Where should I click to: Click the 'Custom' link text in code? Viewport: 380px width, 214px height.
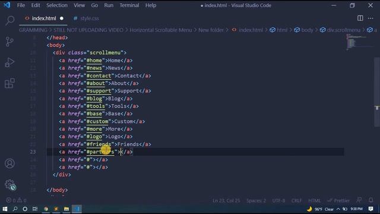click(x=123, y=121)
